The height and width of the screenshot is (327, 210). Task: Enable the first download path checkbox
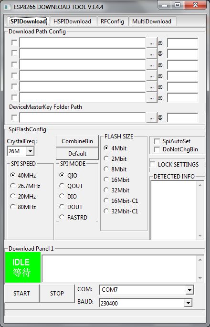click(14, 43)
